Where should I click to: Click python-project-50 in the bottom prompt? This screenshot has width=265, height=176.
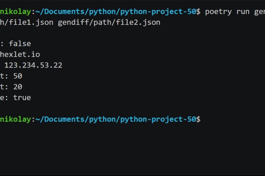pos(159,119)
